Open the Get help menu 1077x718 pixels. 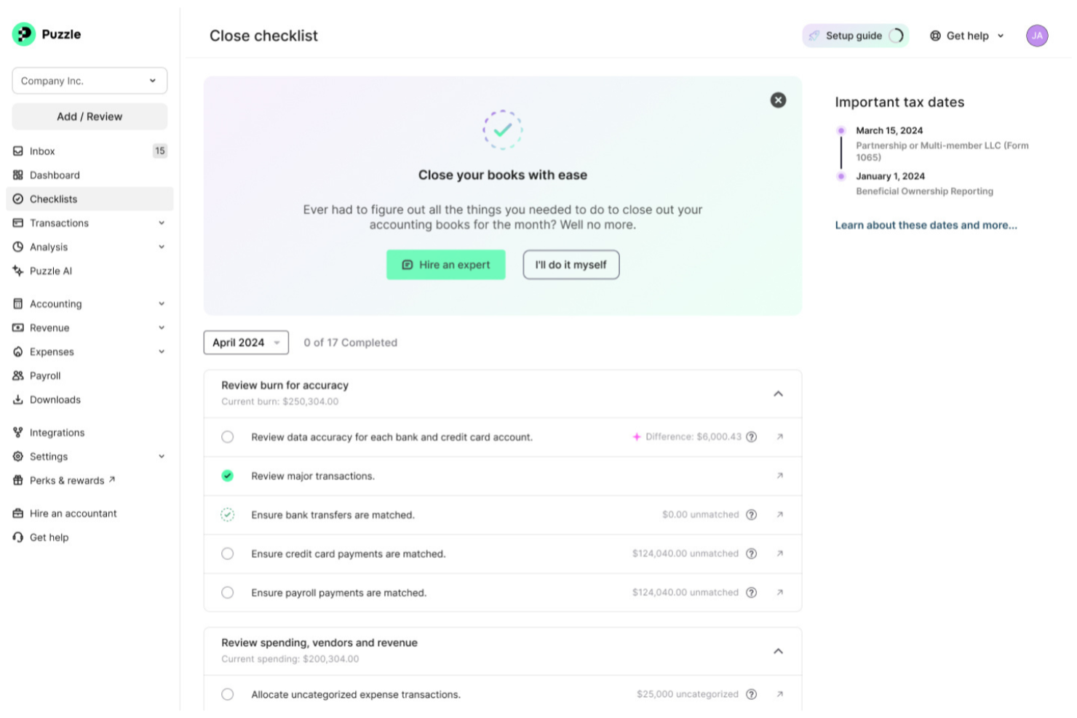[x=966, y=35]
